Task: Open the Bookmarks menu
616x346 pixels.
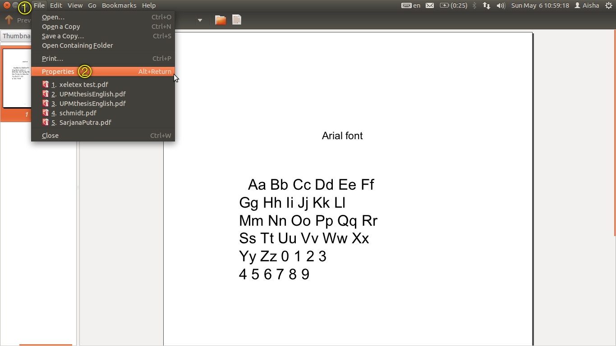Action: 119,5
